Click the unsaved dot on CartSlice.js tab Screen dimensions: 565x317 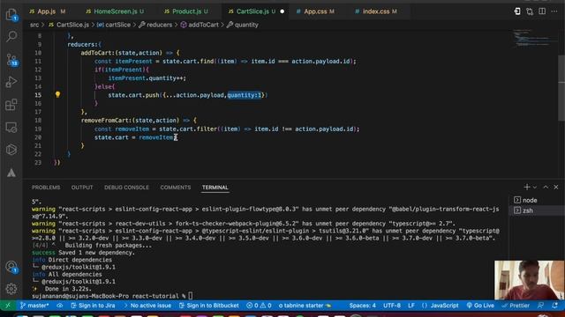point(282,11)
